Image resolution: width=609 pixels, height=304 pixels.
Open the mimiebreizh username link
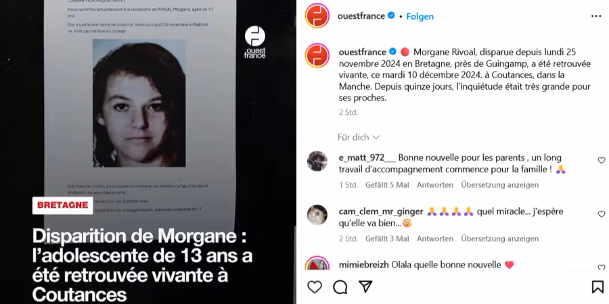click(x=363, y=265)
